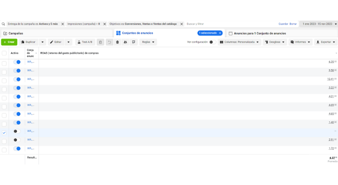
Task: Expand the Exportar dropdown
Action: click(326, 42)
